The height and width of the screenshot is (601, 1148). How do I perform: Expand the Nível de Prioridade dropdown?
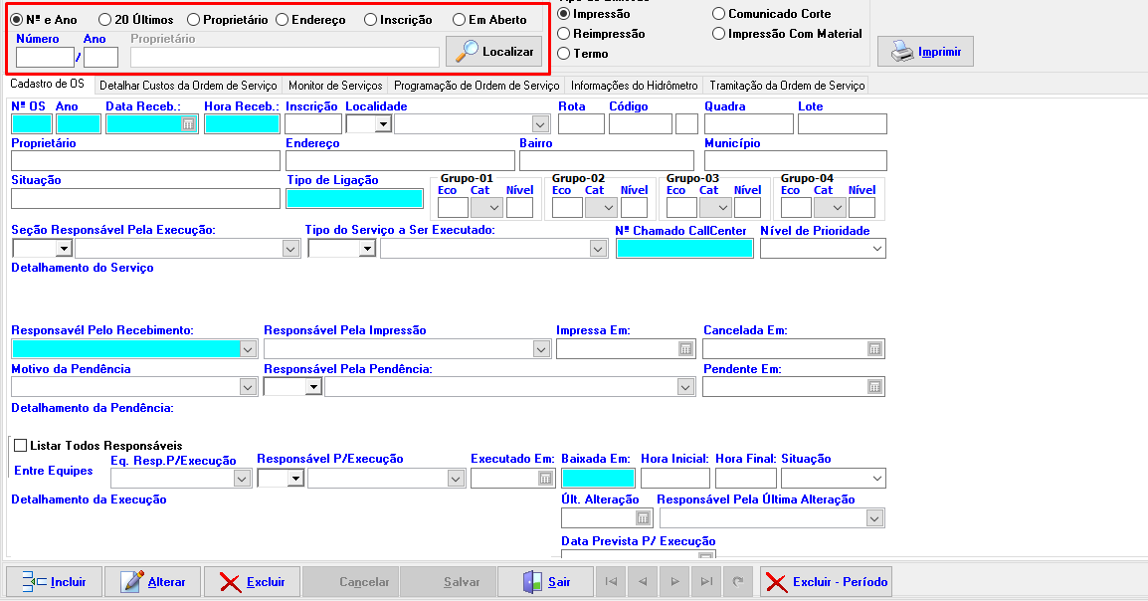[875, 249]
